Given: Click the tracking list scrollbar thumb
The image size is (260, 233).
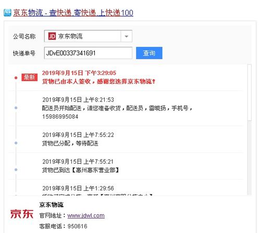Looking at the screenshot, I should pos(250,93).
